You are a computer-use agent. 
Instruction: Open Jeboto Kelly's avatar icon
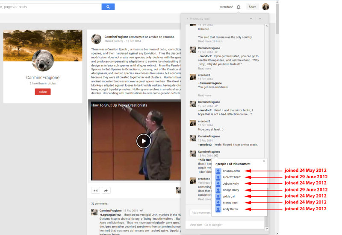click(x=218, y=184)
